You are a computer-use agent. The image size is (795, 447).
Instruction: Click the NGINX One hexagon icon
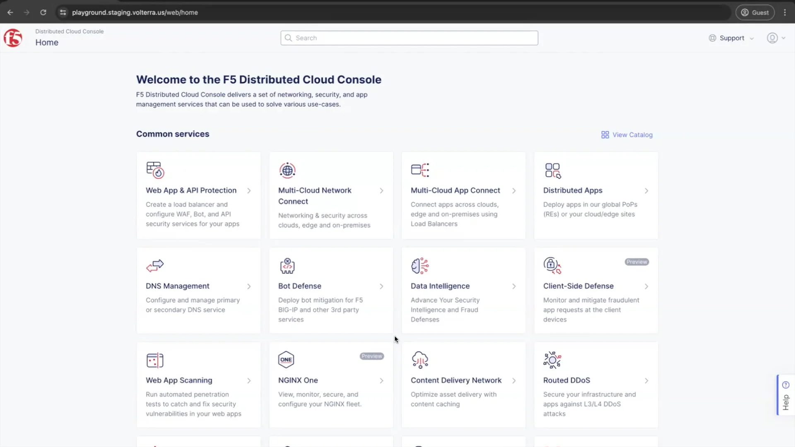(x=286, y=360)
